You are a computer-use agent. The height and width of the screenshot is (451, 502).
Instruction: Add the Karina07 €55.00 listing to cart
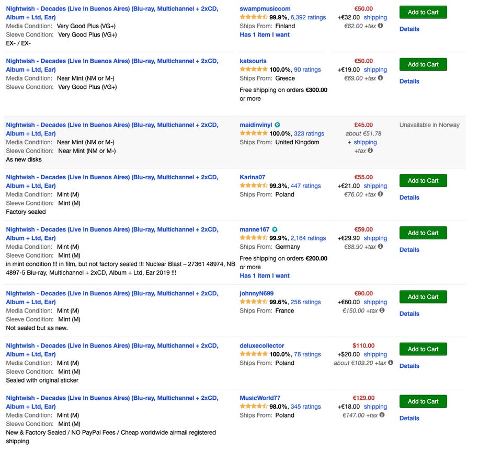tap(423, 181)
